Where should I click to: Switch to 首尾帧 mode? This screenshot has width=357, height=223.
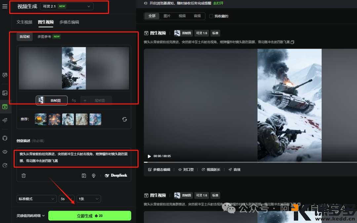click(x=24, y=36)
